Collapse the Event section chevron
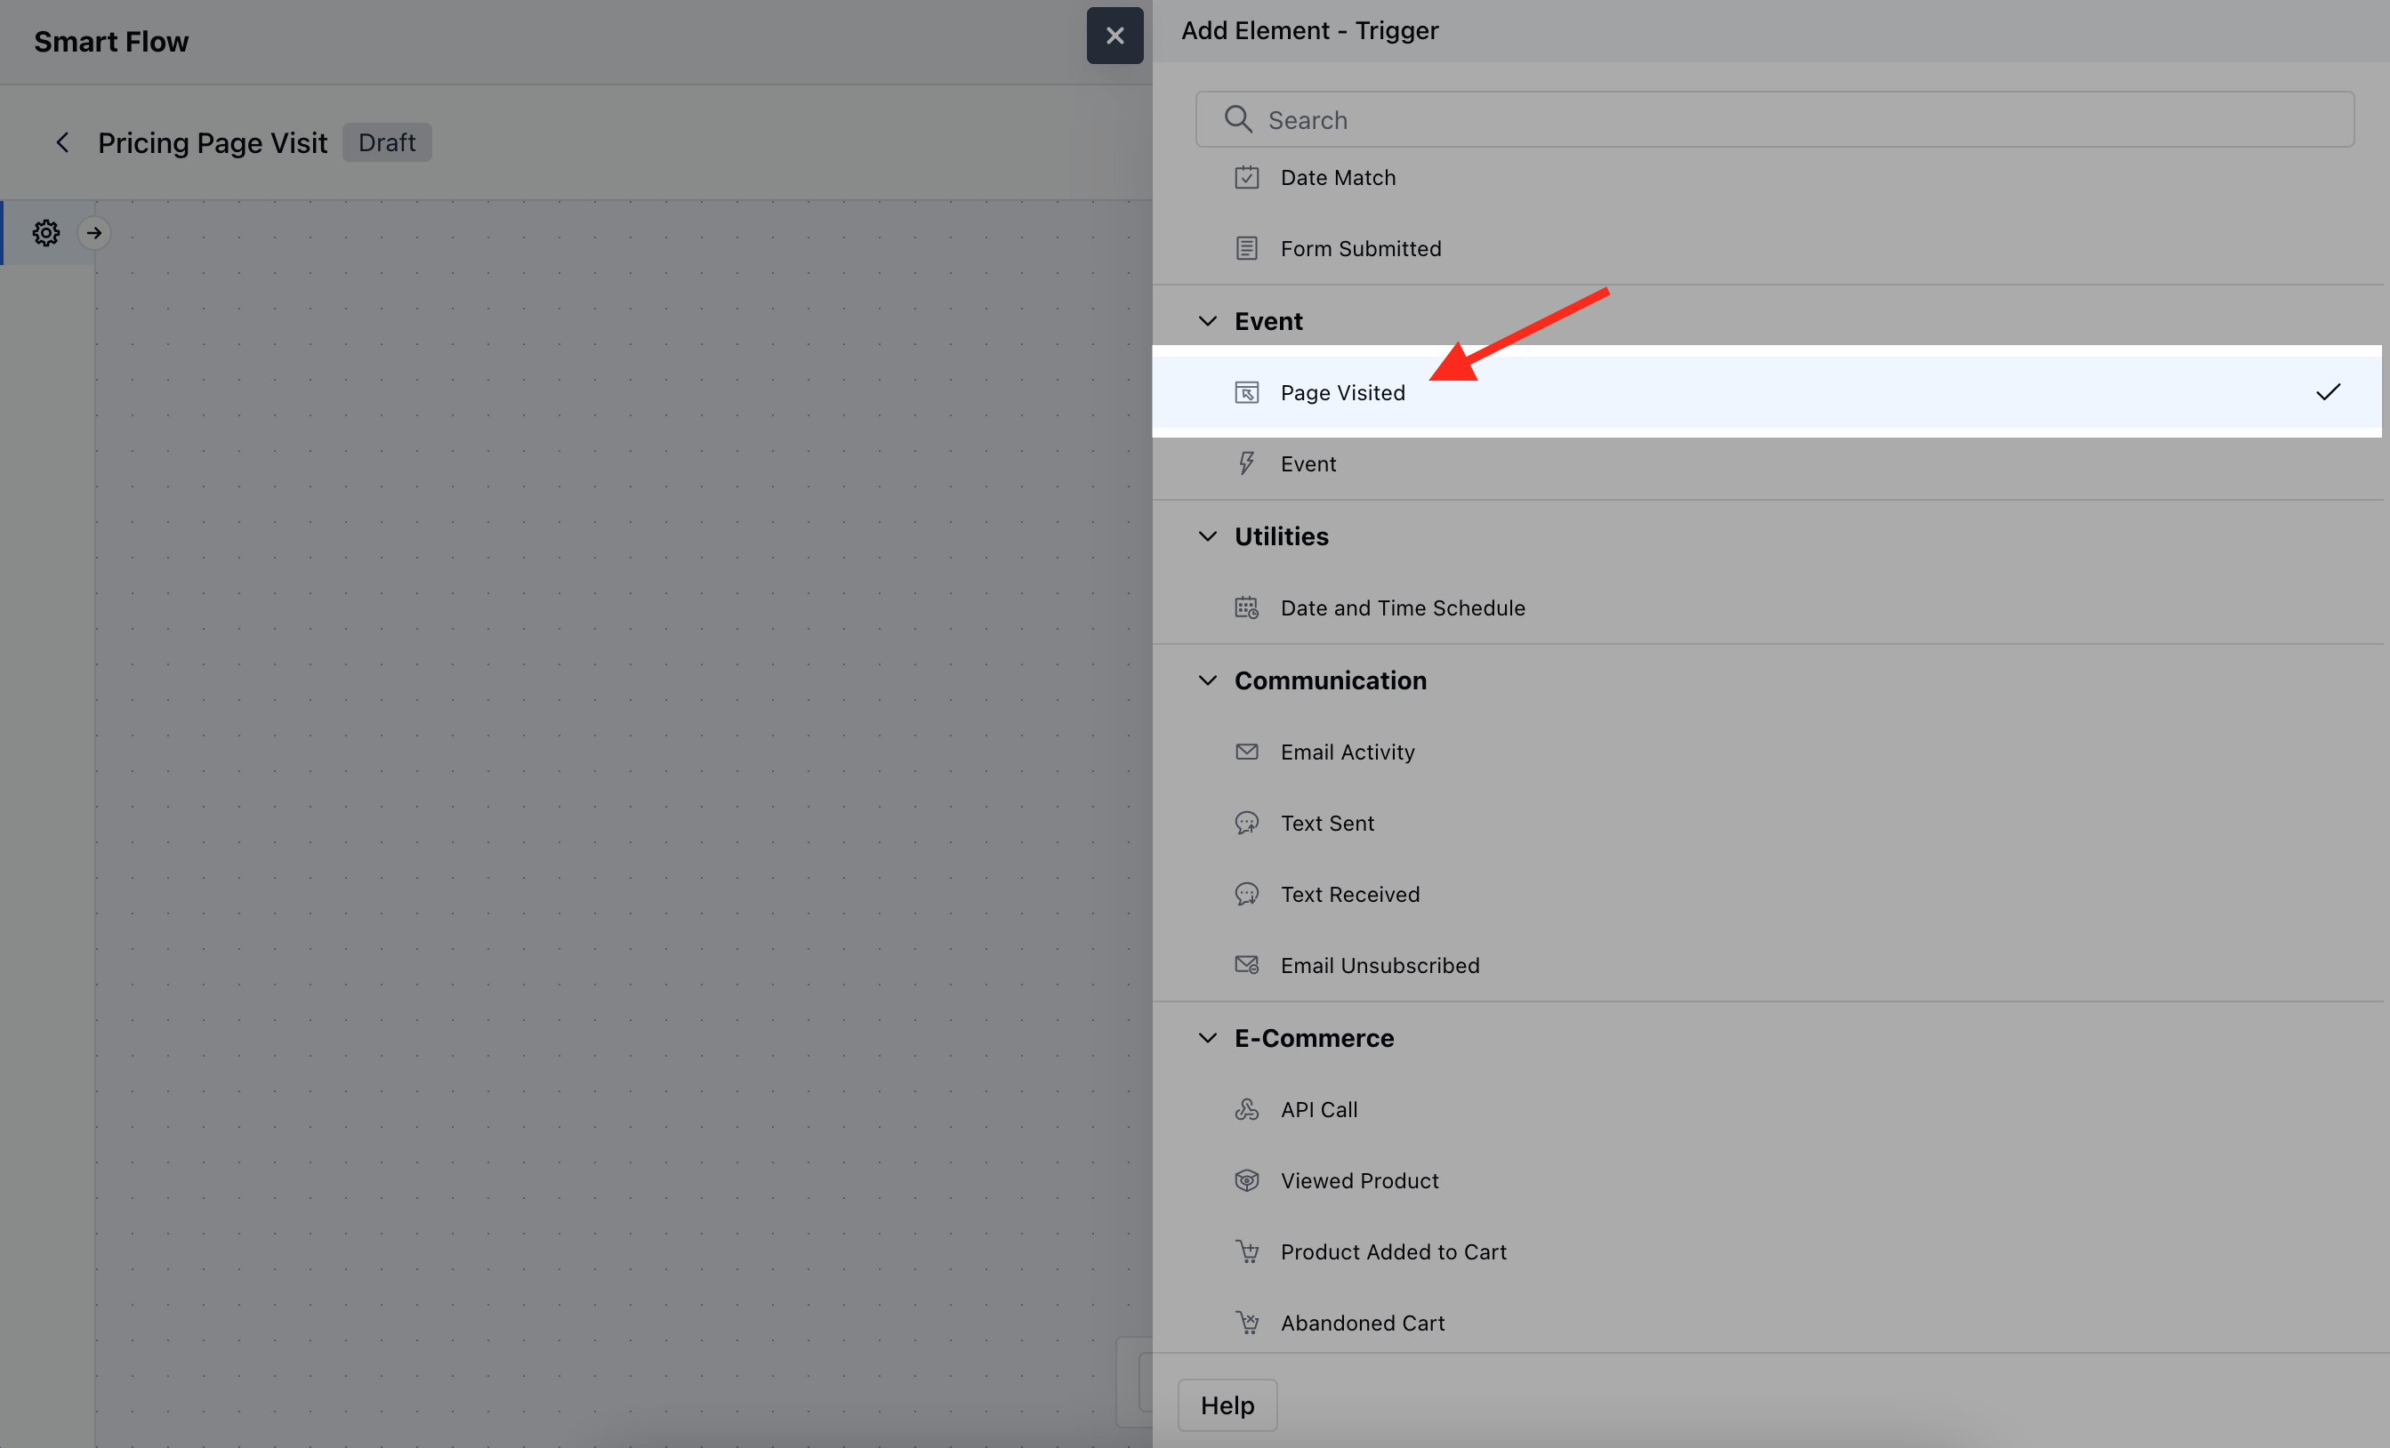 (1208, 321)
